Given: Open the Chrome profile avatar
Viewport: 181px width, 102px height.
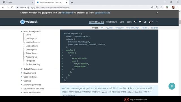Looking at the screenshot, I should pos(173,7).
